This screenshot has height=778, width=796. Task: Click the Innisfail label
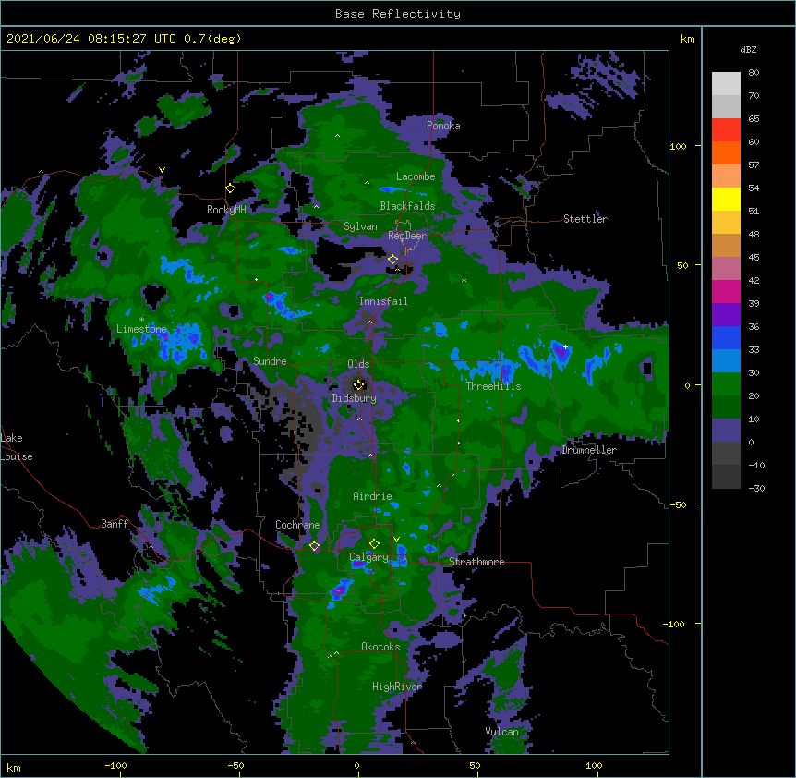pyautogui.click(x=383, y=301)
